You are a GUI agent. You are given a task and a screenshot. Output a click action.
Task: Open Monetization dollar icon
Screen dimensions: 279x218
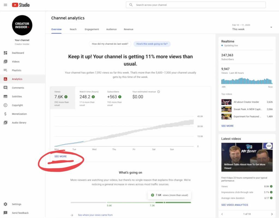pyautogui.click(x=5, y=114)
